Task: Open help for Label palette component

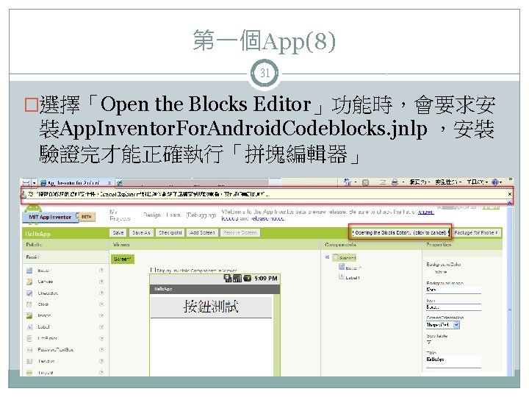Action: 101,326
